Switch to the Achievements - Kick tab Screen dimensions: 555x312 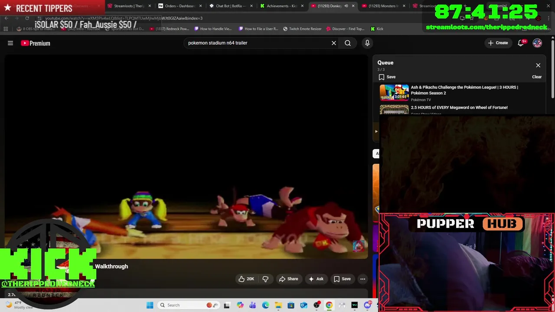pyautogui.click(x=281, y=6)
